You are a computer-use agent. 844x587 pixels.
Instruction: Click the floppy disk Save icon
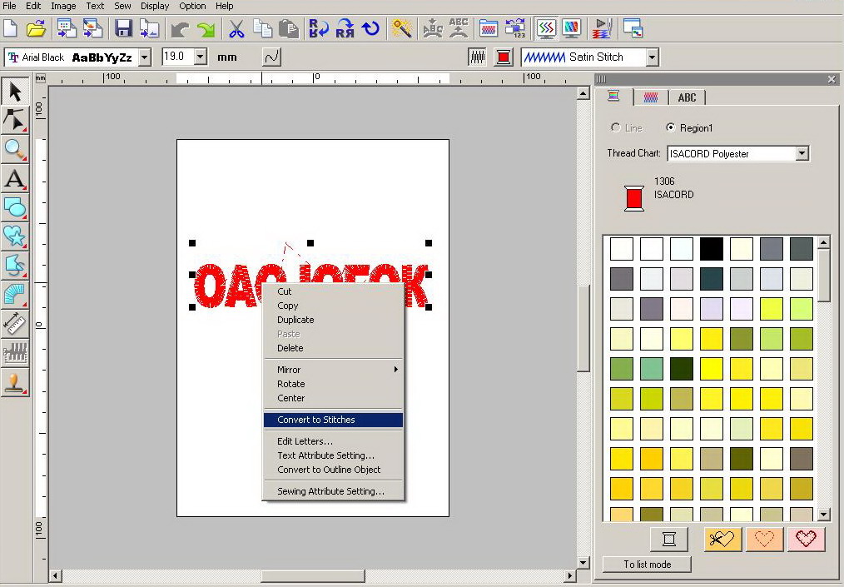pyautogui.click(x=123, y=29)
